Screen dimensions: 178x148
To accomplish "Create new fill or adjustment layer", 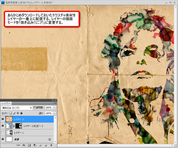I will click(35, 145).
